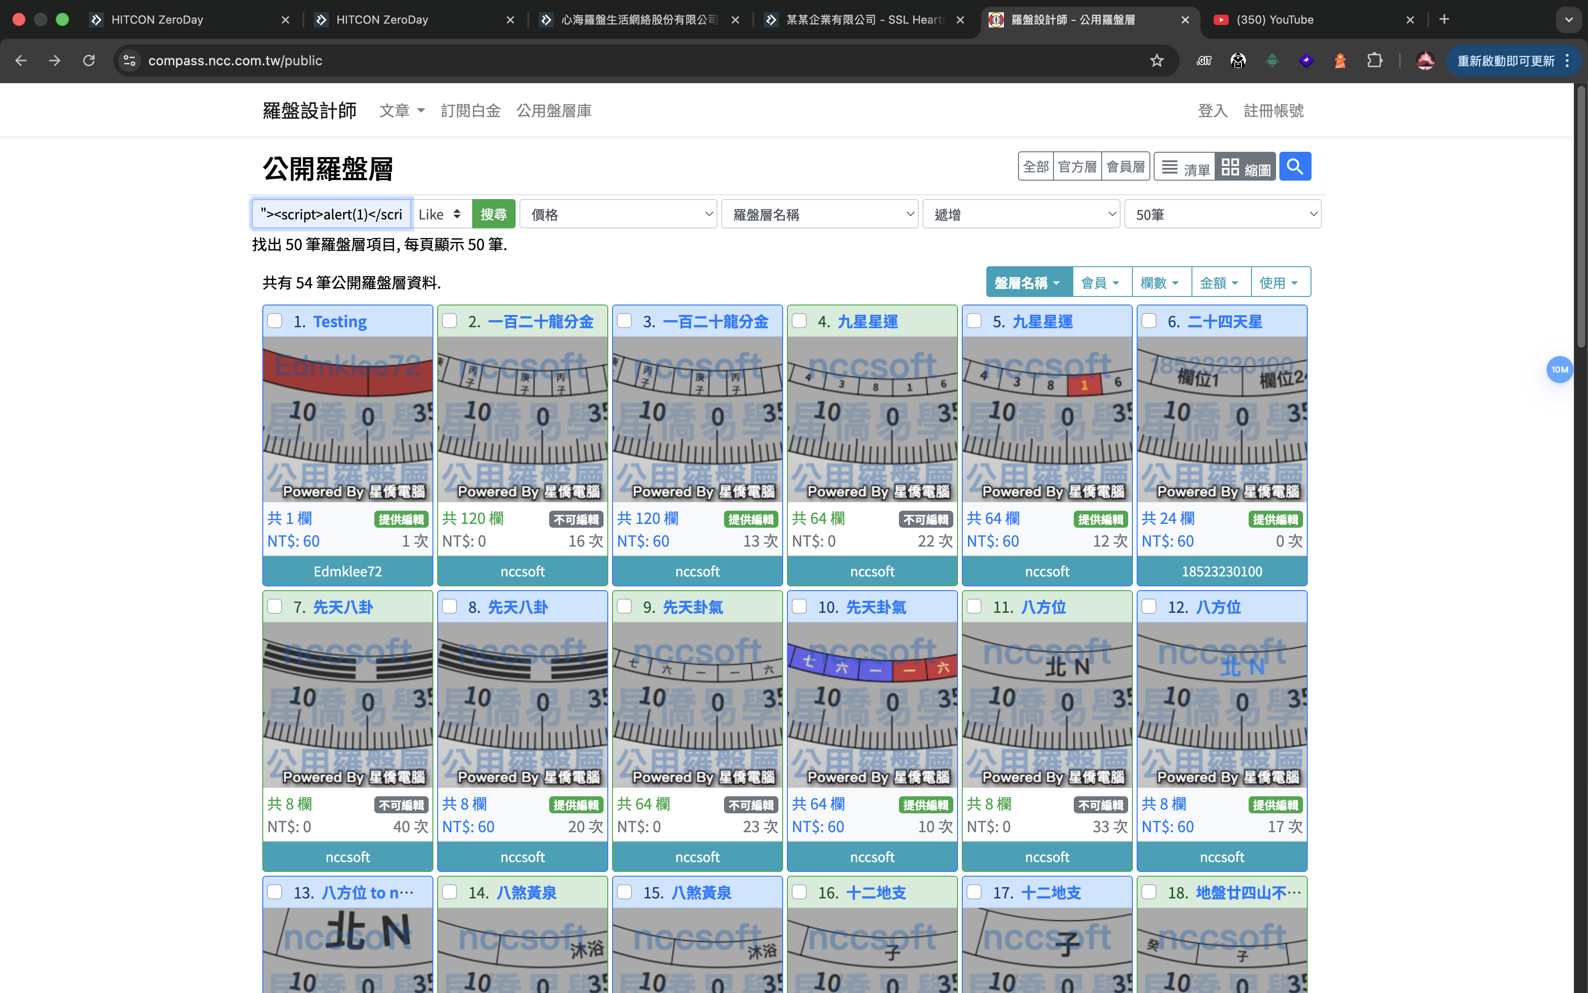1588x993 pixels.
Task: Open the 羅盤層名稱 sort field dropdown
Action: click(x=820, y=214)
